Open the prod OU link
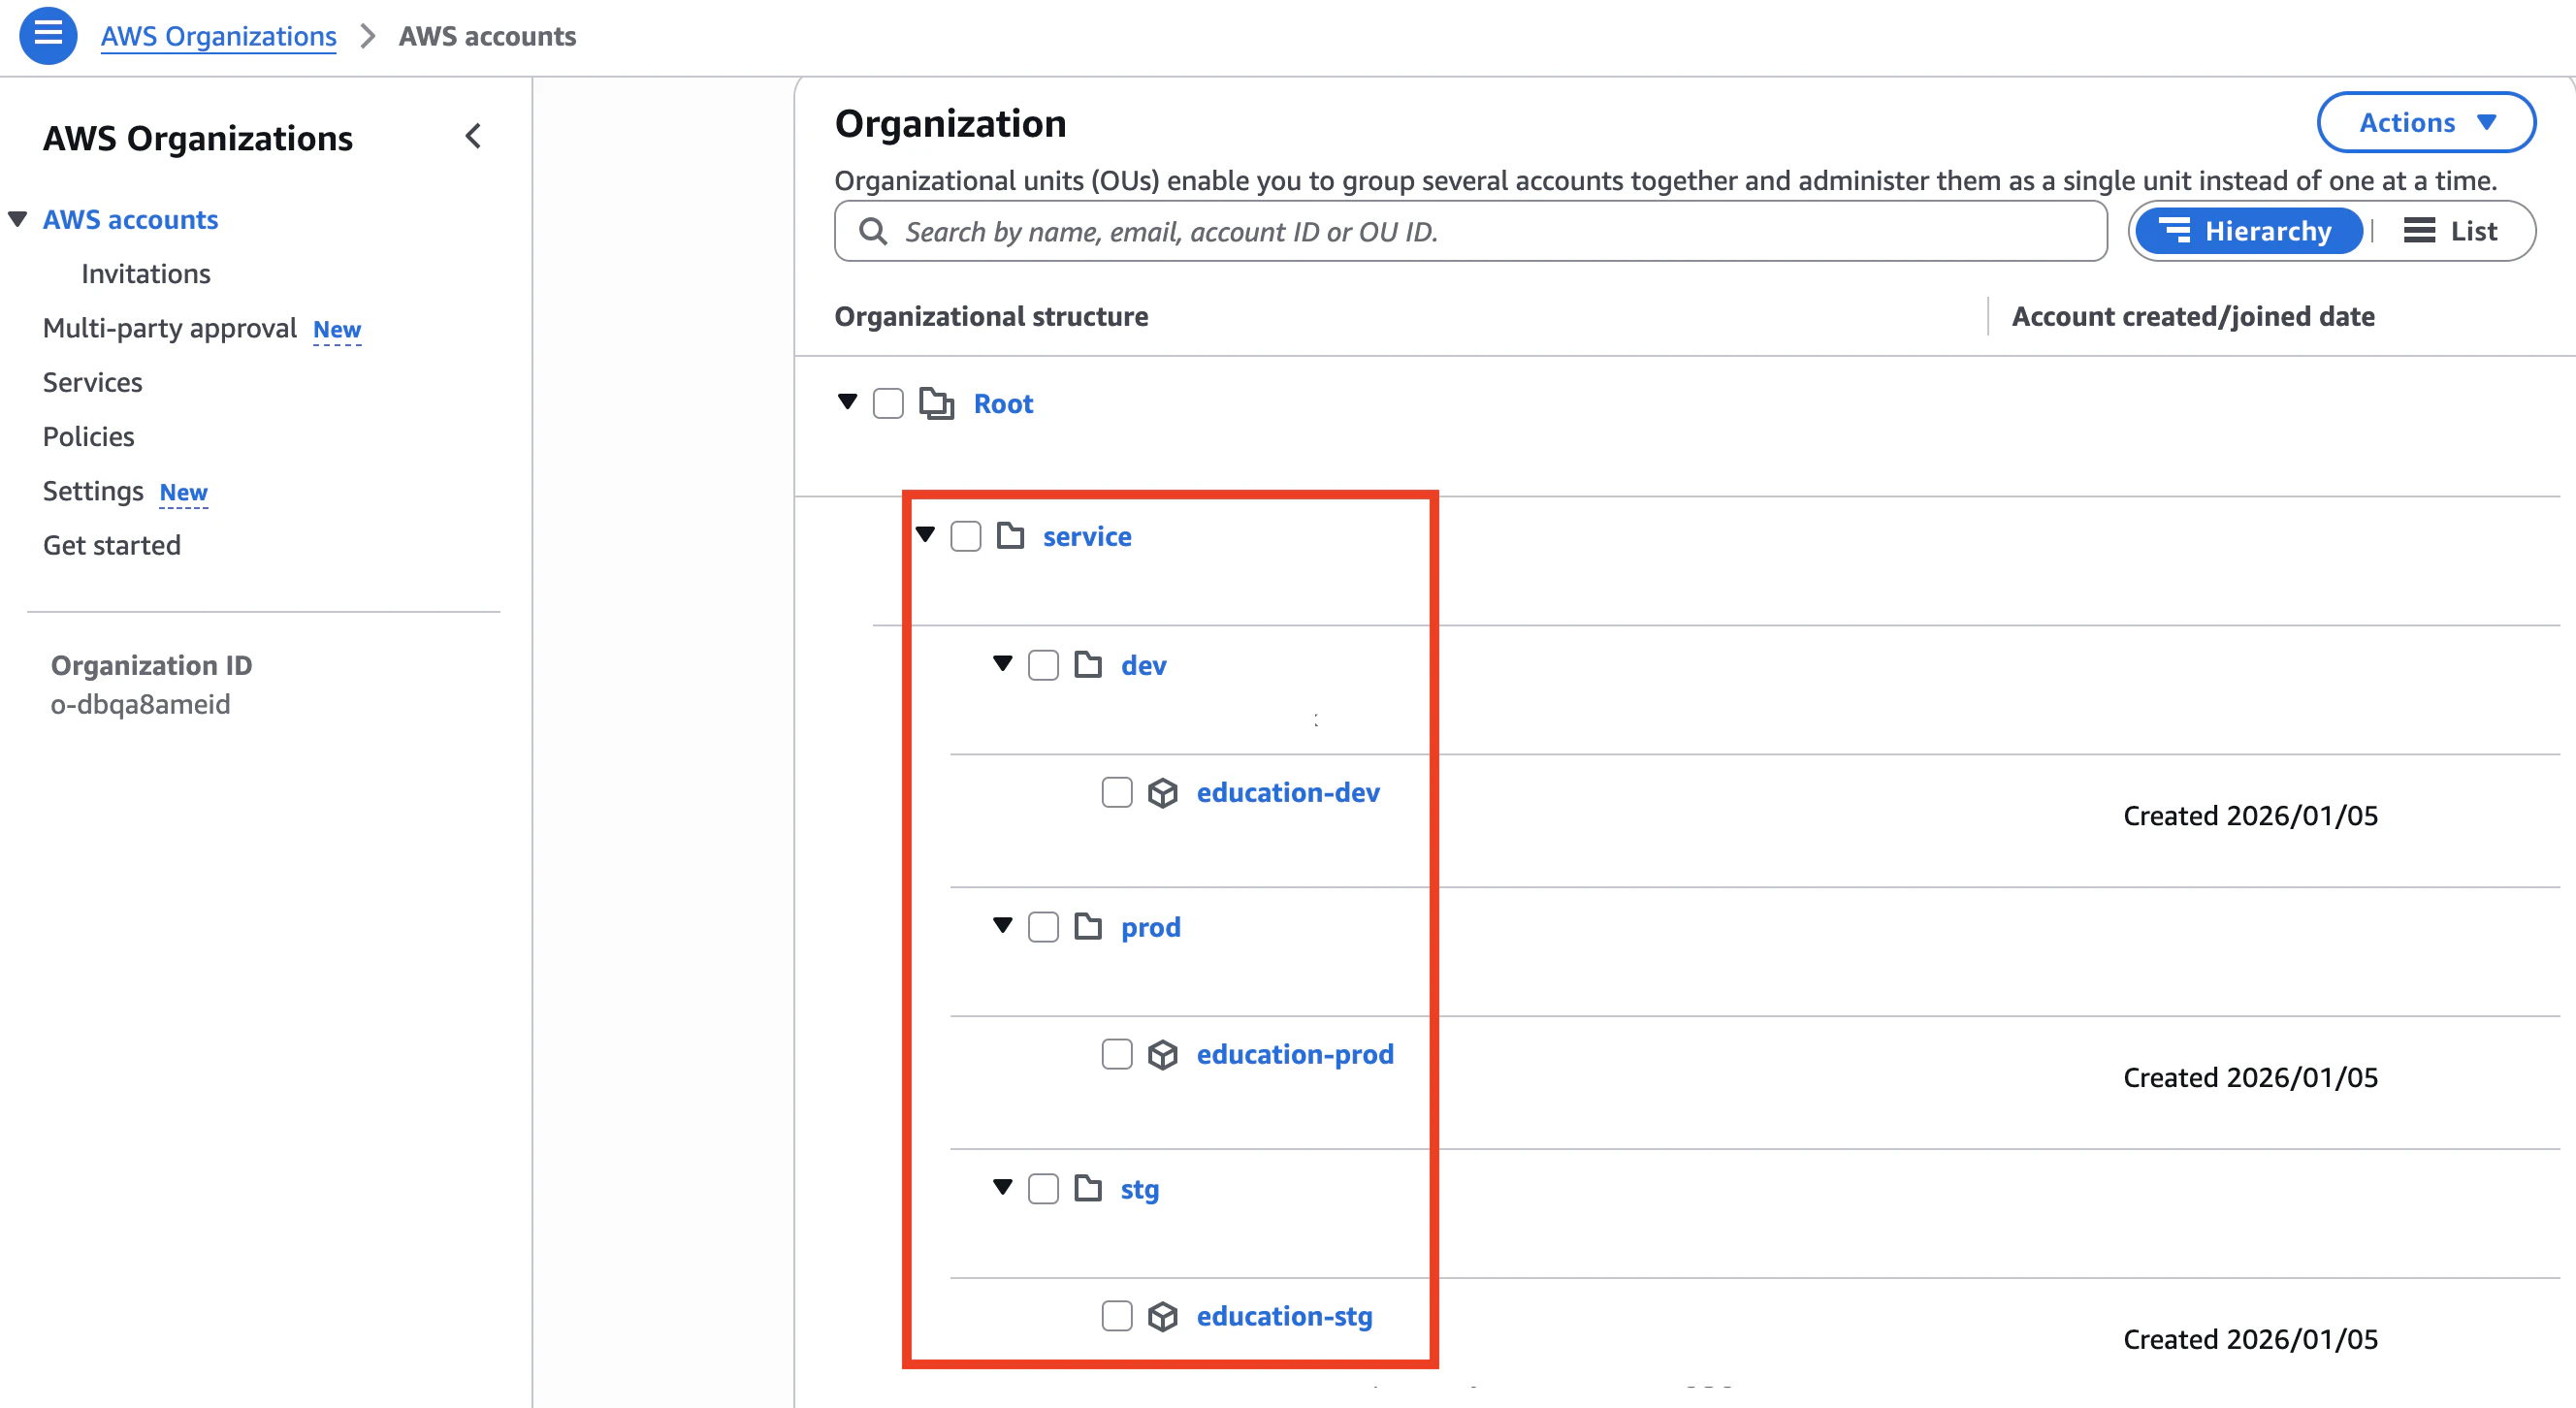The width and height of the screenshot is (2576, 1408). [x=1151, y=928]
